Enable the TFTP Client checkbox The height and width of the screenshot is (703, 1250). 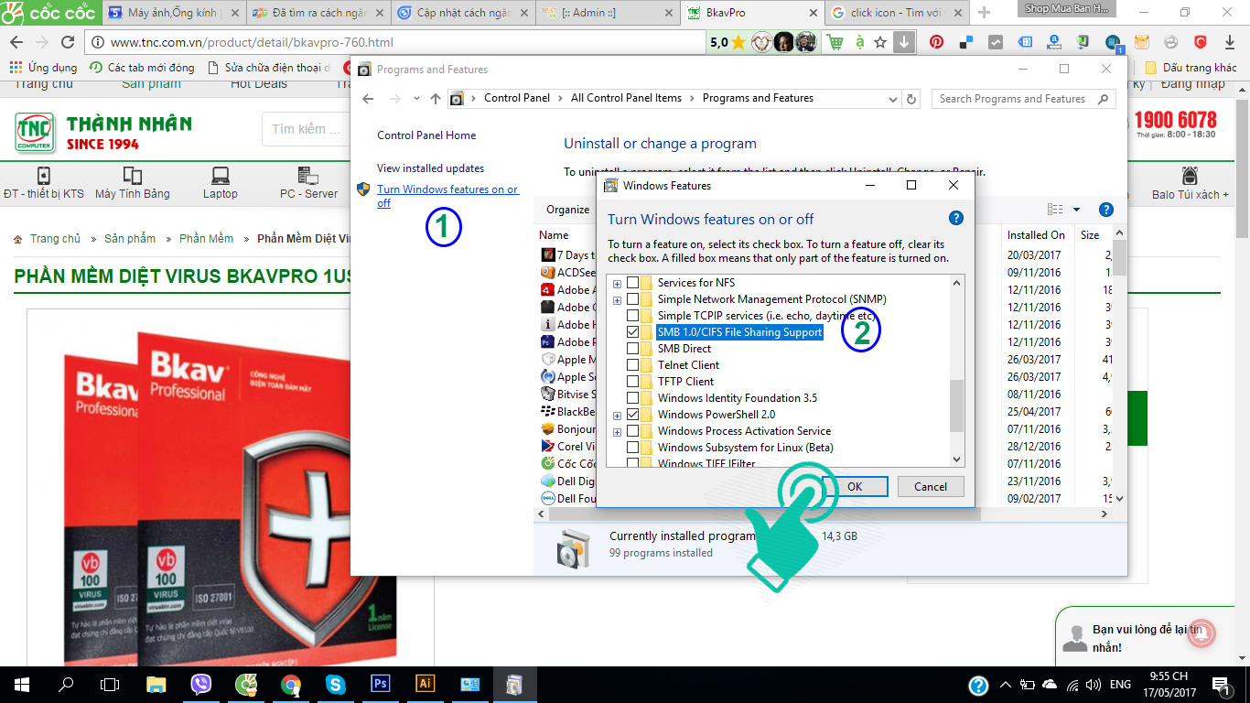632,382
